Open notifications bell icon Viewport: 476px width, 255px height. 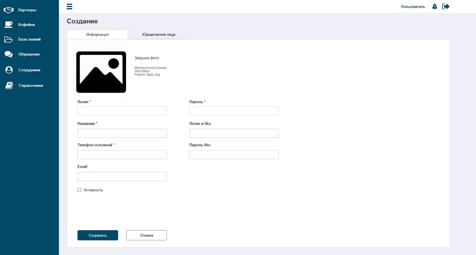[x=435, y=7]
